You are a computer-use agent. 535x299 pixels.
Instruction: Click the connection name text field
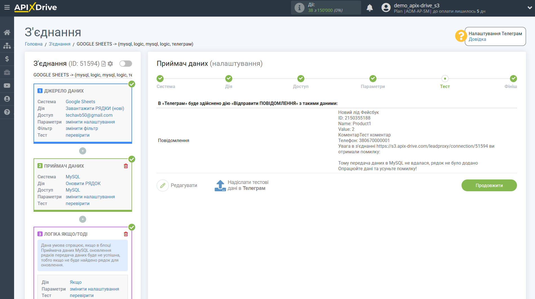coord(83,75)
